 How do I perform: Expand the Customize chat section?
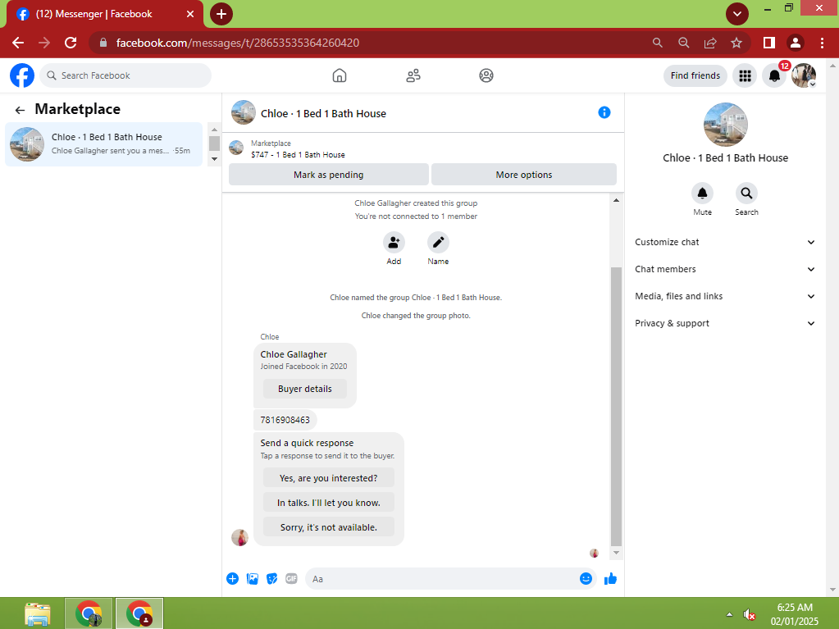(x=724, y=242)
